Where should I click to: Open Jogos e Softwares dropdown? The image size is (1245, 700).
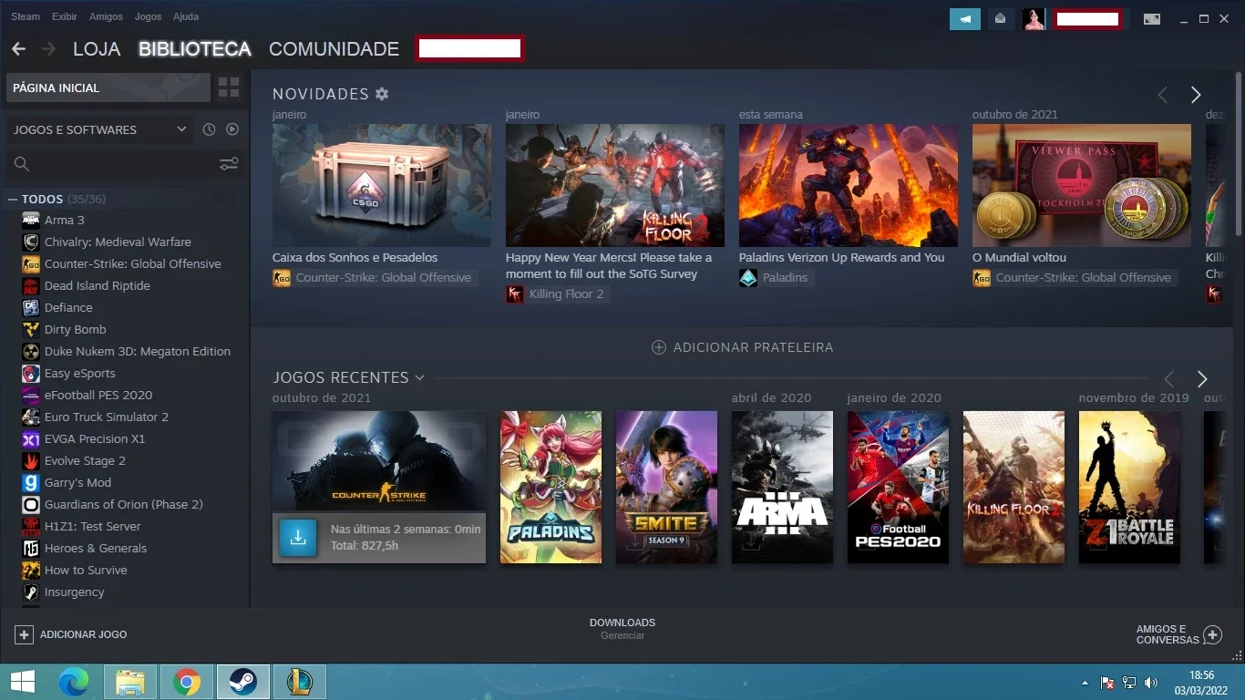(x=99, y=129)
